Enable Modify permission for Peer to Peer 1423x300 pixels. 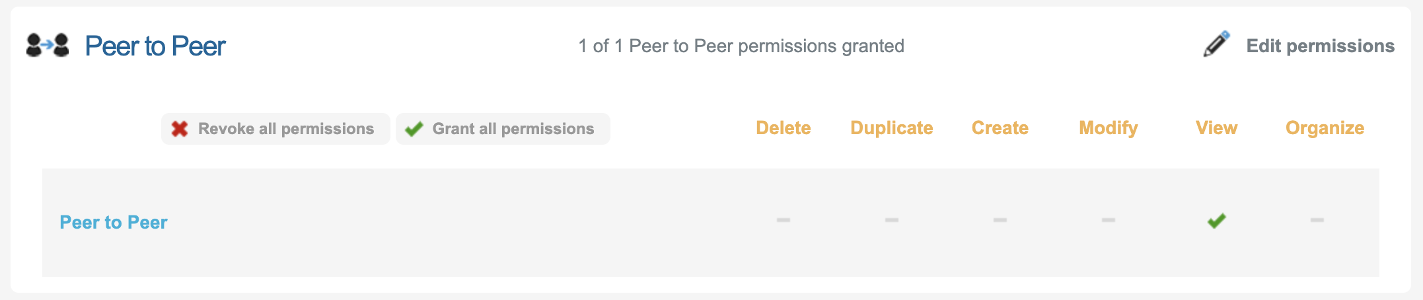[x=1108, y=220]
